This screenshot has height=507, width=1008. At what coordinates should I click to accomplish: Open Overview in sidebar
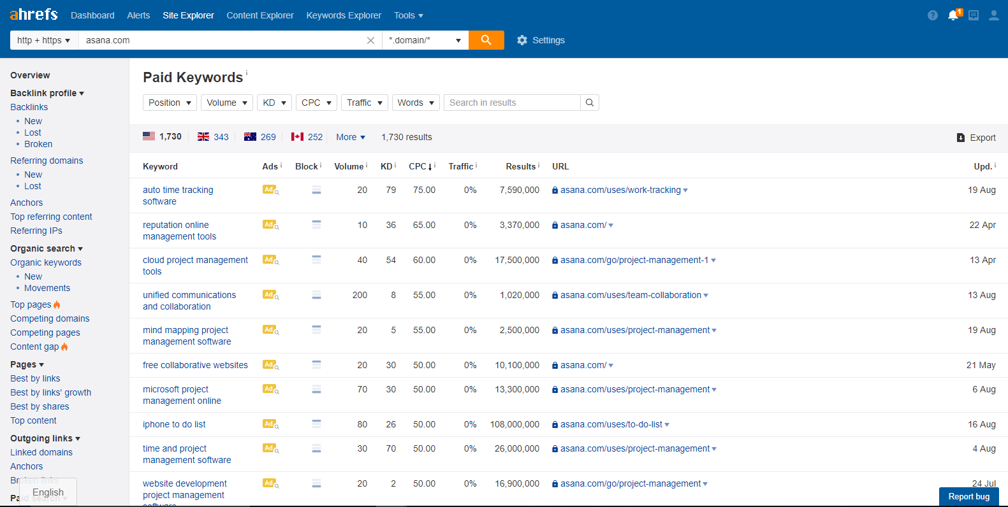(30, 75)
